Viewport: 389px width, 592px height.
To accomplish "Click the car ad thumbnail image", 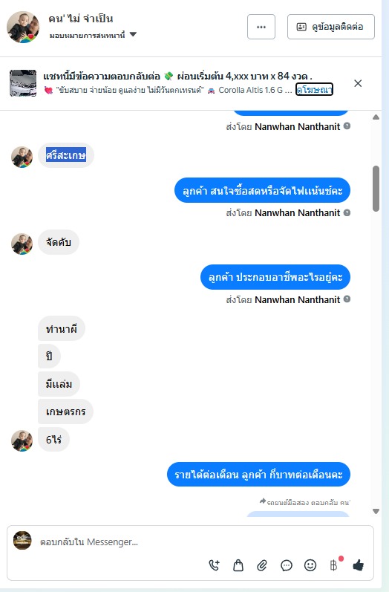I will coord(23,83).
